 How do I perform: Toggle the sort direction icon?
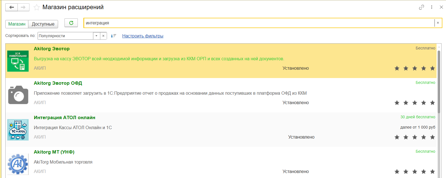pos(113,36)
